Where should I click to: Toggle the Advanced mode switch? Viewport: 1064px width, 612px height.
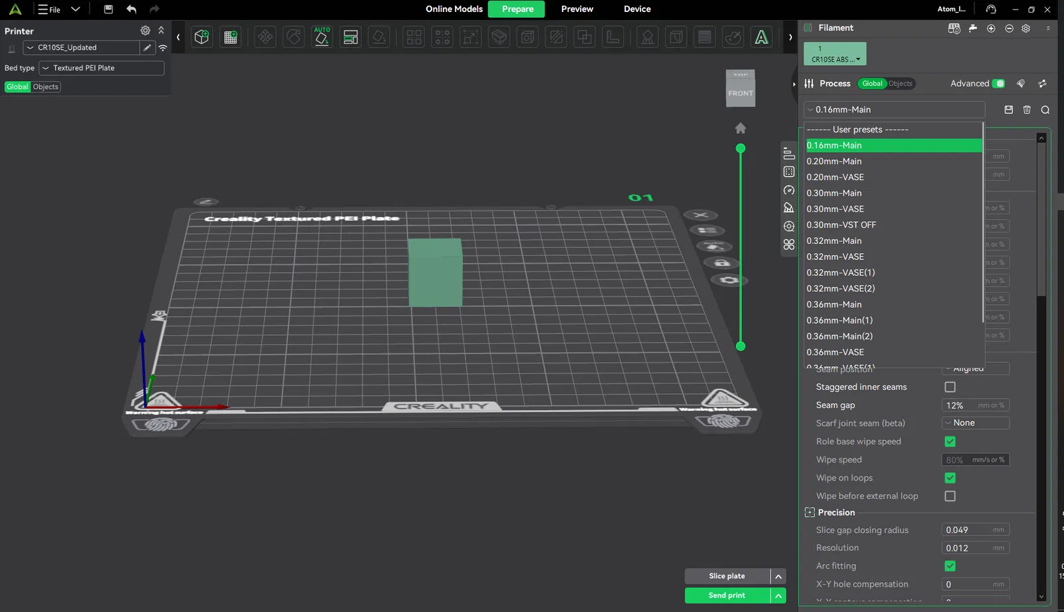click(x=998, y=84)
